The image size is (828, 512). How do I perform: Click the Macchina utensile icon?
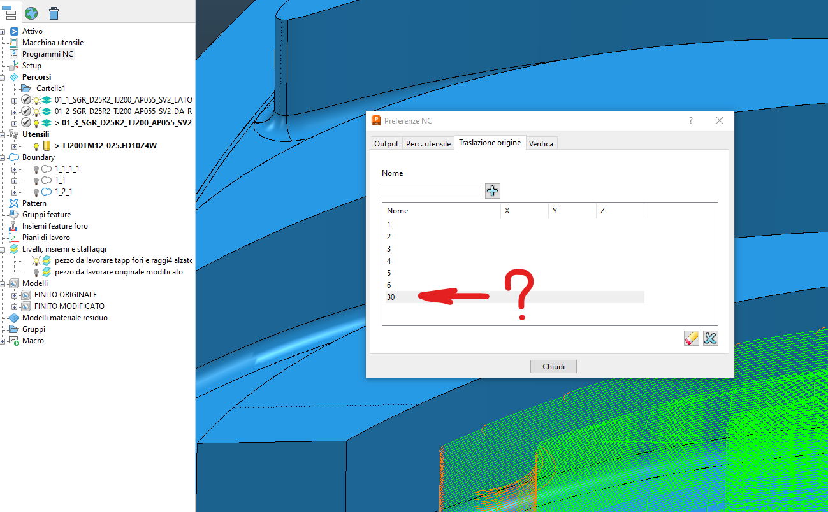(x=14, y=43)
